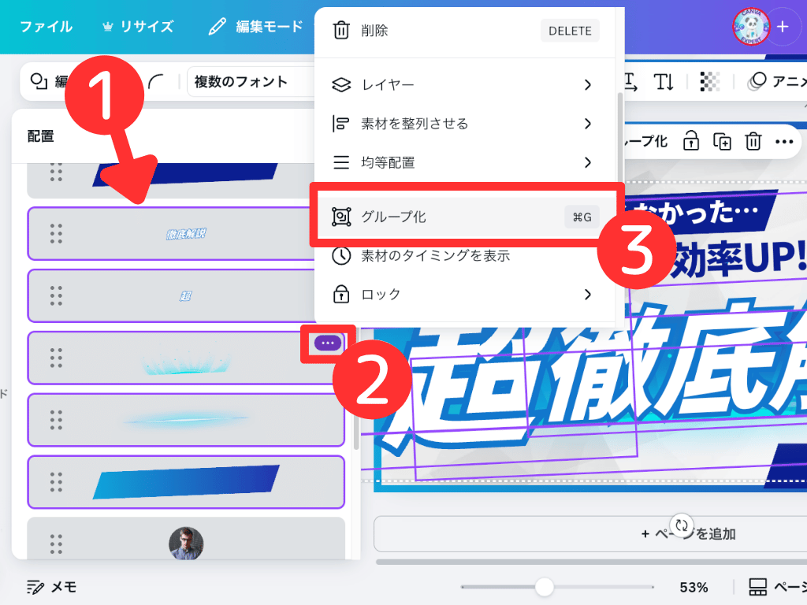The image size is (807, 605).
Task: Click the drag handle of the dark navy bar layer
Action: pos(56,173)
